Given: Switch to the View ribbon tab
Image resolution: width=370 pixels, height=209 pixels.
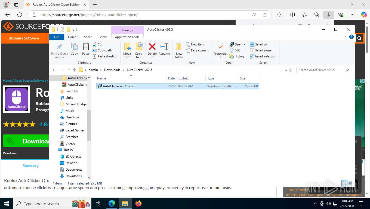Looking at the screenshot, I should click(x=103, y=37).
